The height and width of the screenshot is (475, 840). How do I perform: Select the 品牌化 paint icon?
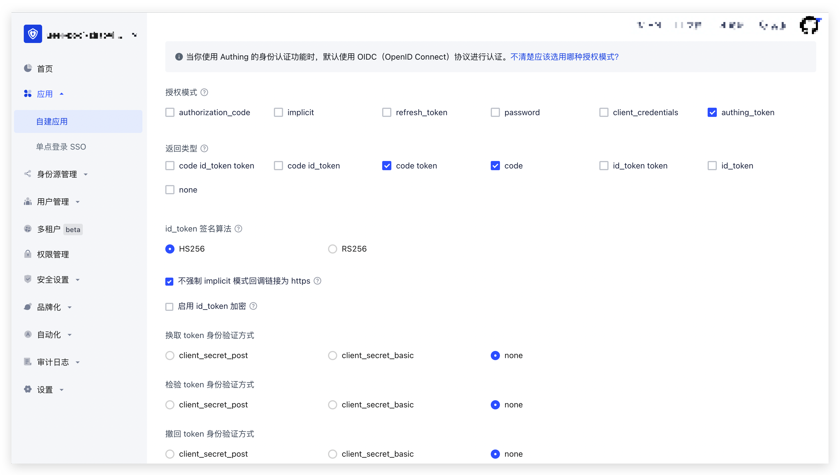[28, 307]
